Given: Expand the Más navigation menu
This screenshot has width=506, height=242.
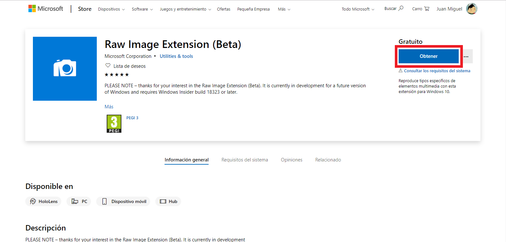Looking at the screenshot, I should point(284,9).
